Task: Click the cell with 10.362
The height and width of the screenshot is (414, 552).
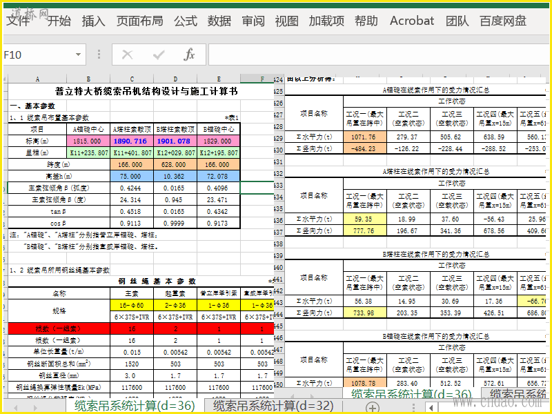Action: 175,176
